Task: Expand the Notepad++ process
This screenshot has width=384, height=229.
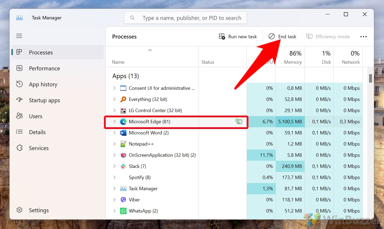Action: (114, 144)
